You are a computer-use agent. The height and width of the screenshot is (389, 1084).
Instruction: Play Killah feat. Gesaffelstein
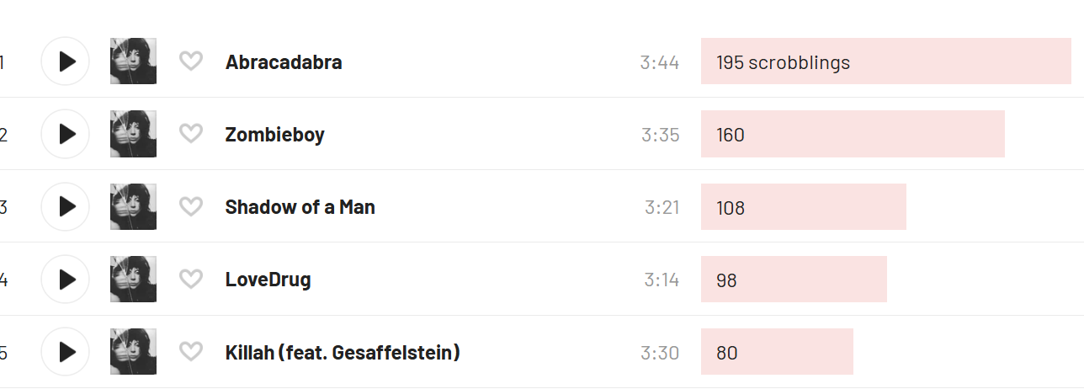[x=66, y=351]
